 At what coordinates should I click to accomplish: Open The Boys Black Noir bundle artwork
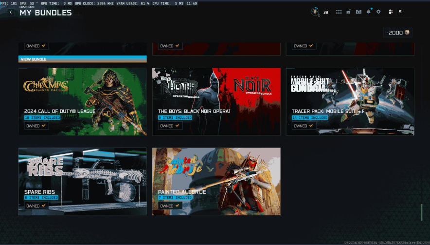coord(216,101)
